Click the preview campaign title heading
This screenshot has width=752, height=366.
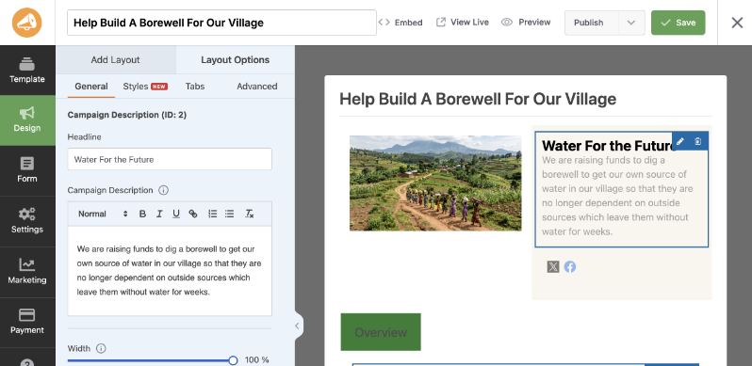coord(478,99)
